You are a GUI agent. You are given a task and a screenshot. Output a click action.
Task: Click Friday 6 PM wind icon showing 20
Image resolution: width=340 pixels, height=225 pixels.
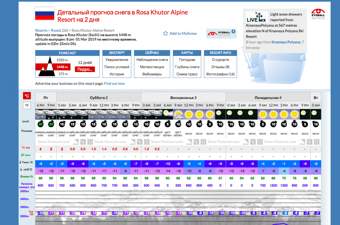(x=40, y=124)
